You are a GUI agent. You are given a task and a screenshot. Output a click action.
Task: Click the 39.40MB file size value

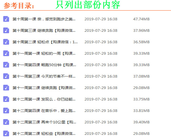(141, 122)
